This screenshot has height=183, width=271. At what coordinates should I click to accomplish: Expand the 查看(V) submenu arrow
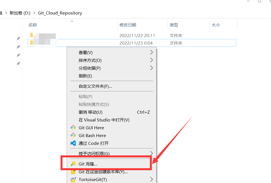151,52
